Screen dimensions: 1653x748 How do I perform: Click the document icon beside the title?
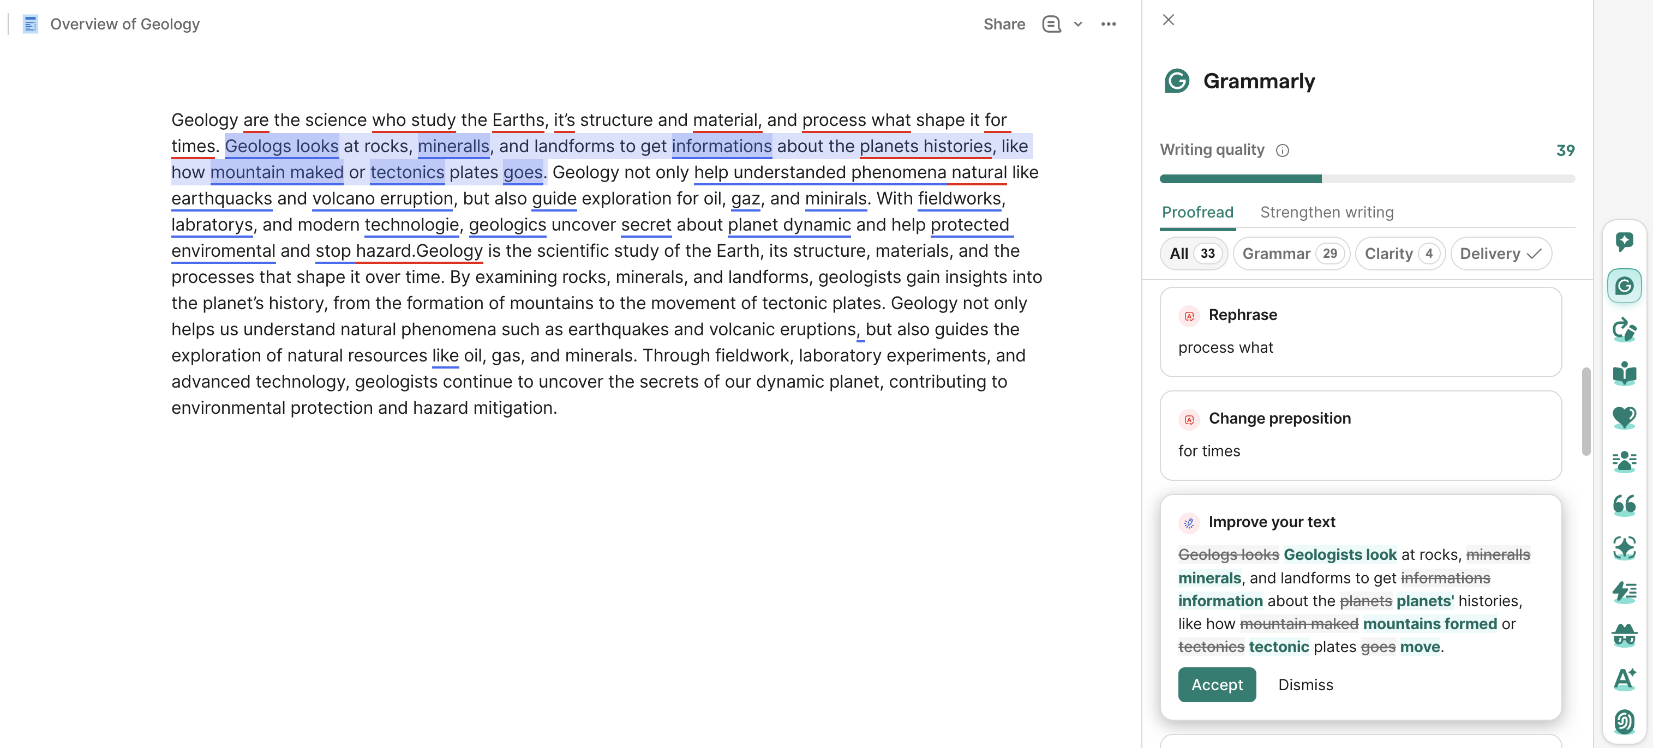[30, 25]
